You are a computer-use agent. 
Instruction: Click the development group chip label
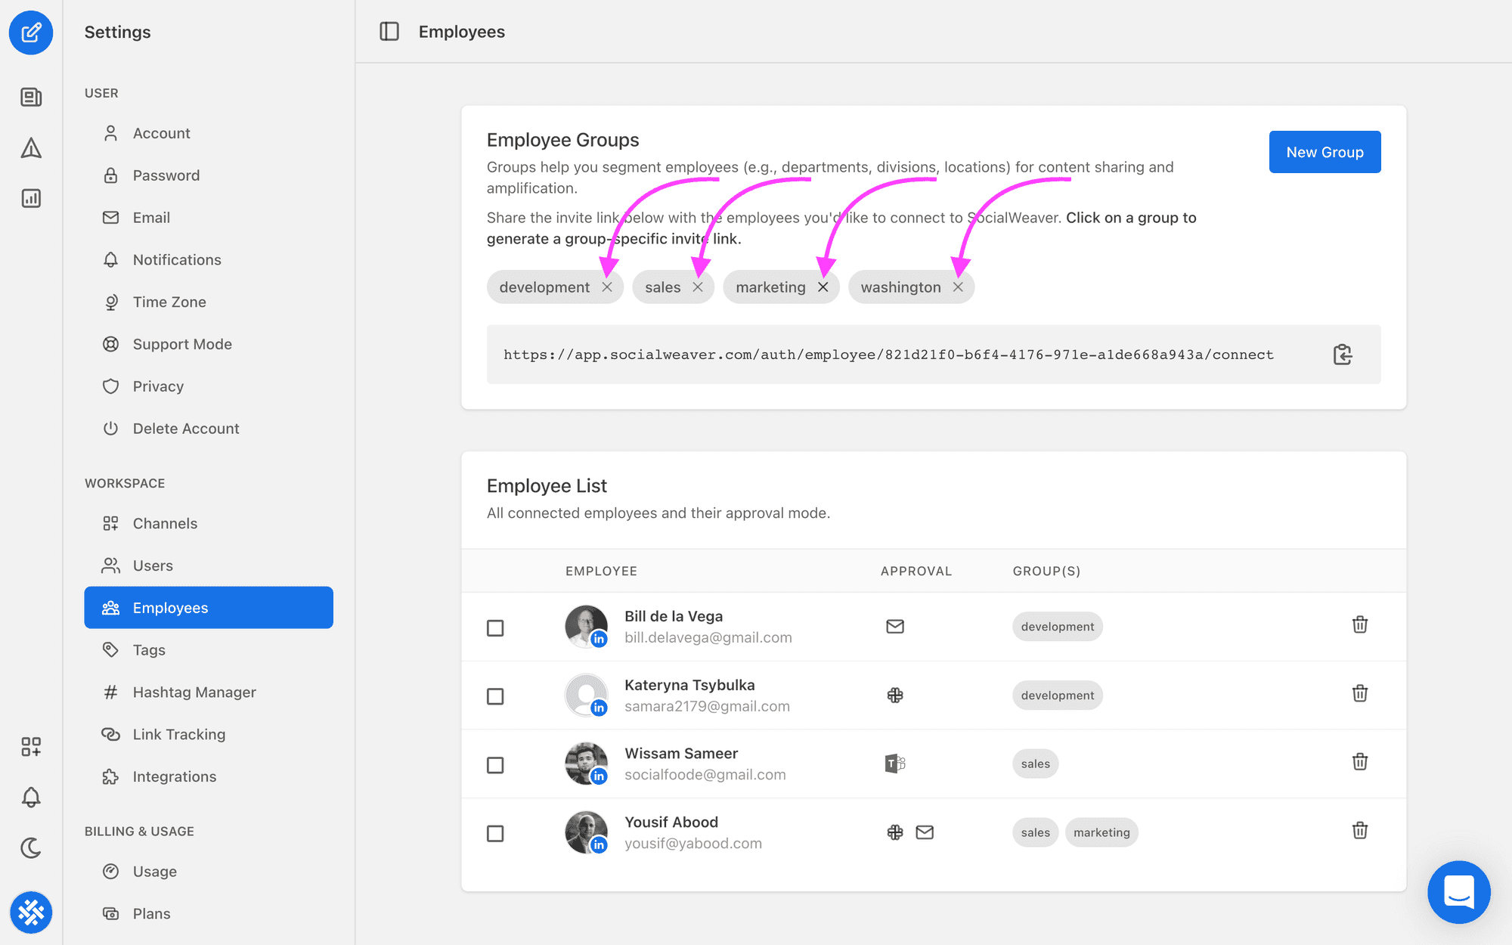(x=544, y=287)
